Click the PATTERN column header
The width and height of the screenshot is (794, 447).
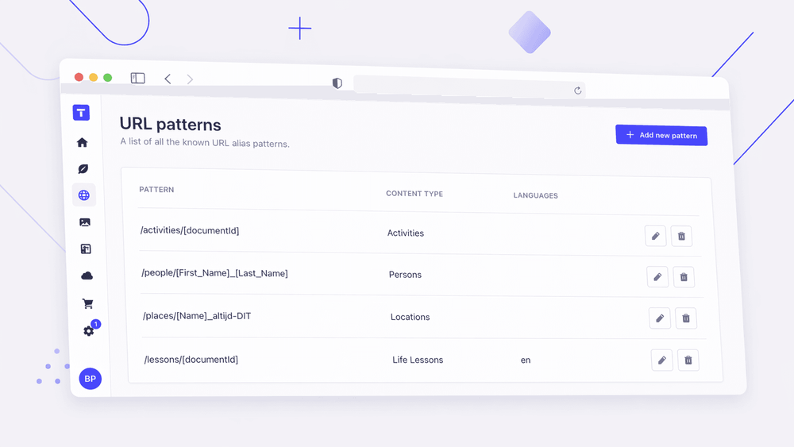click(156, 189)
